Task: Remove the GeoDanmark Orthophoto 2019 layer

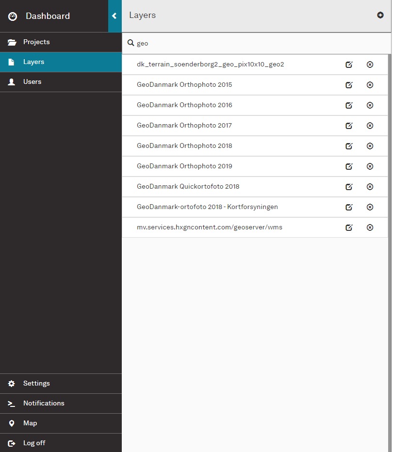Action: pos(370,166)
